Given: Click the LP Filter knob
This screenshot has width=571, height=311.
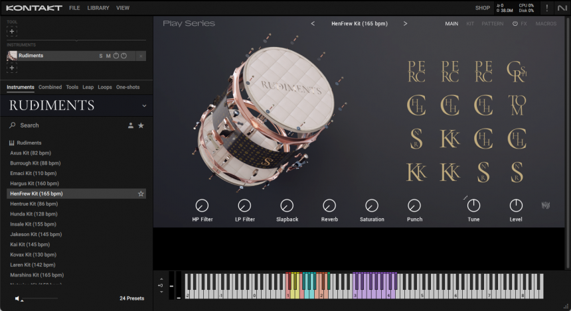Looking at the screenshot, I should pos(244,206).
